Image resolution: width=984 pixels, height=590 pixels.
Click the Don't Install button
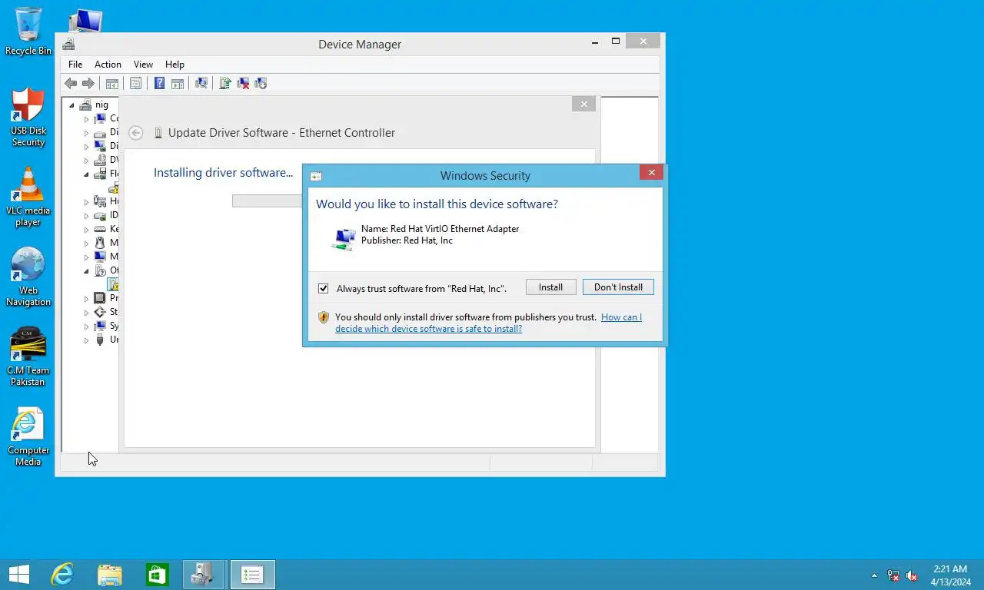coord(618,287)
